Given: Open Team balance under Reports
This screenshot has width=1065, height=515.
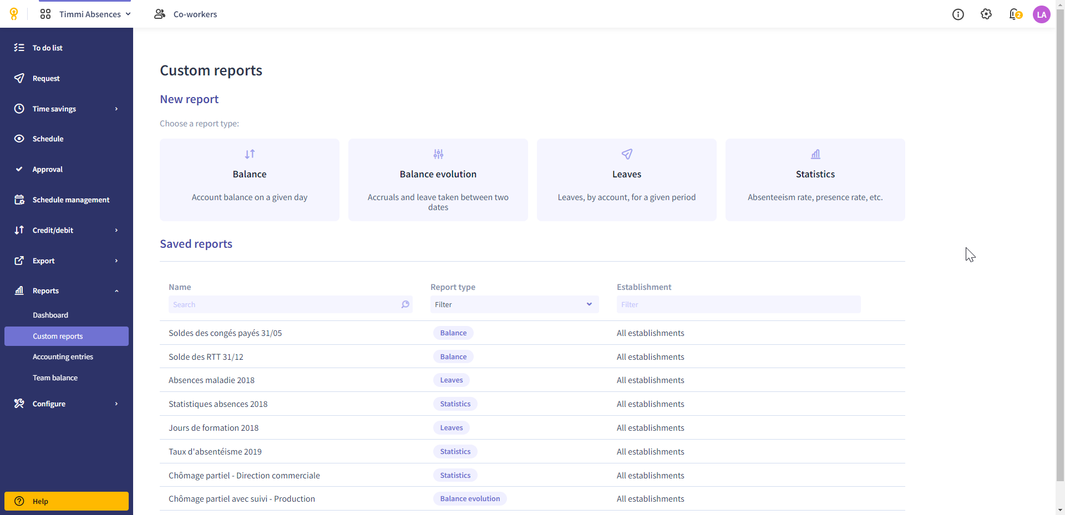Looking at the screenshot, I should click(67, 378).
